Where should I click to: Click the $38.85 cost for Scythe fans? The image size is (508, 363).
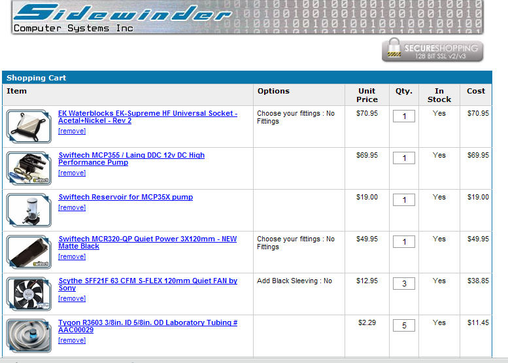[478, 281]
